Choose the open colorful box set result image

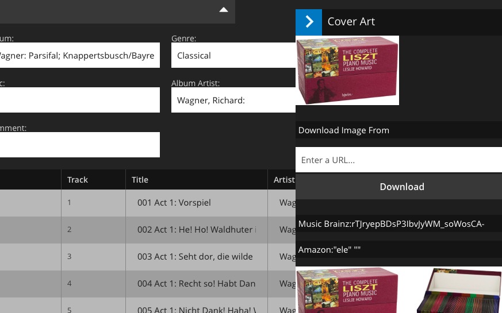pyautogui.click(x=459, y=290)
